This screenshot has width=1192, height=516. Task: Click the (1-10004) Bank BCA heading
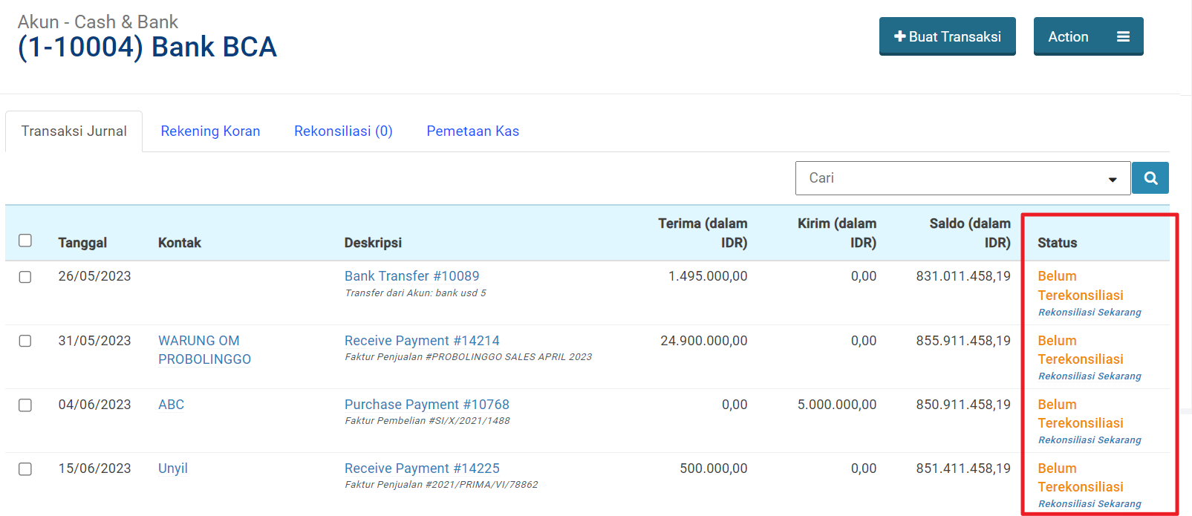pyautogui.click(x=147, y=47)
